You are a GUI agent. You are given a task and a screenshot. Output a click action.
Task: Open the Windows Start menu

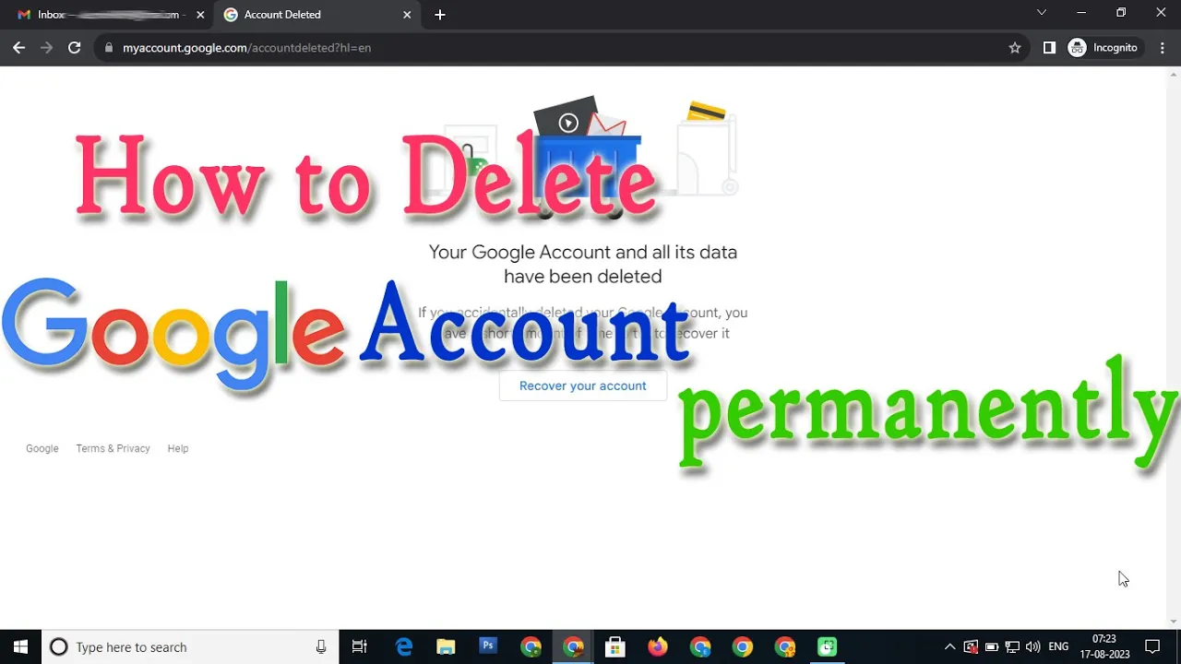tap(21, 647)
